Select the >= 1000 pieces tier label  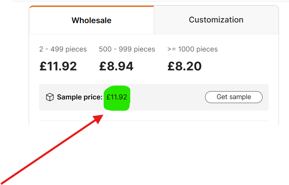click(x=193, y=49)
